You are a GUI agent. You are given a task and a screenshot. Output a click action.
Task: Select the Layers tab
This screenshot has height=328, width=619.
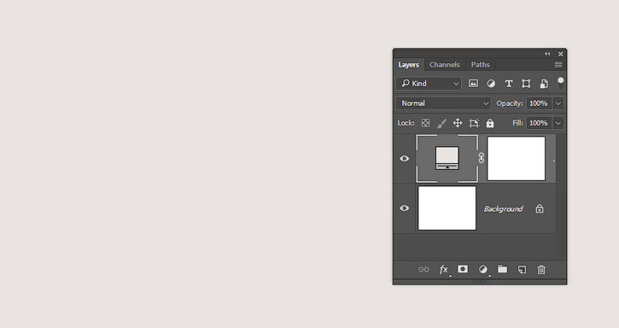click(x=409, y=64)
